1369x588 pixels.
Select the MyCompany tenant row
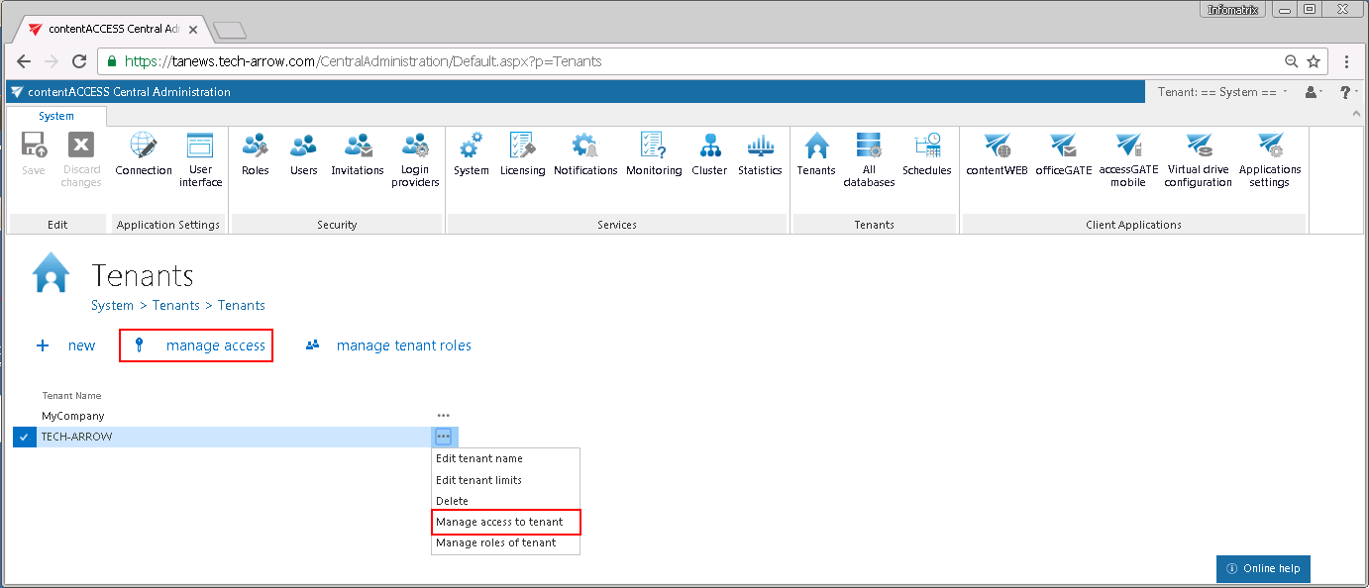pyautogui.click(x=236, y=416)
